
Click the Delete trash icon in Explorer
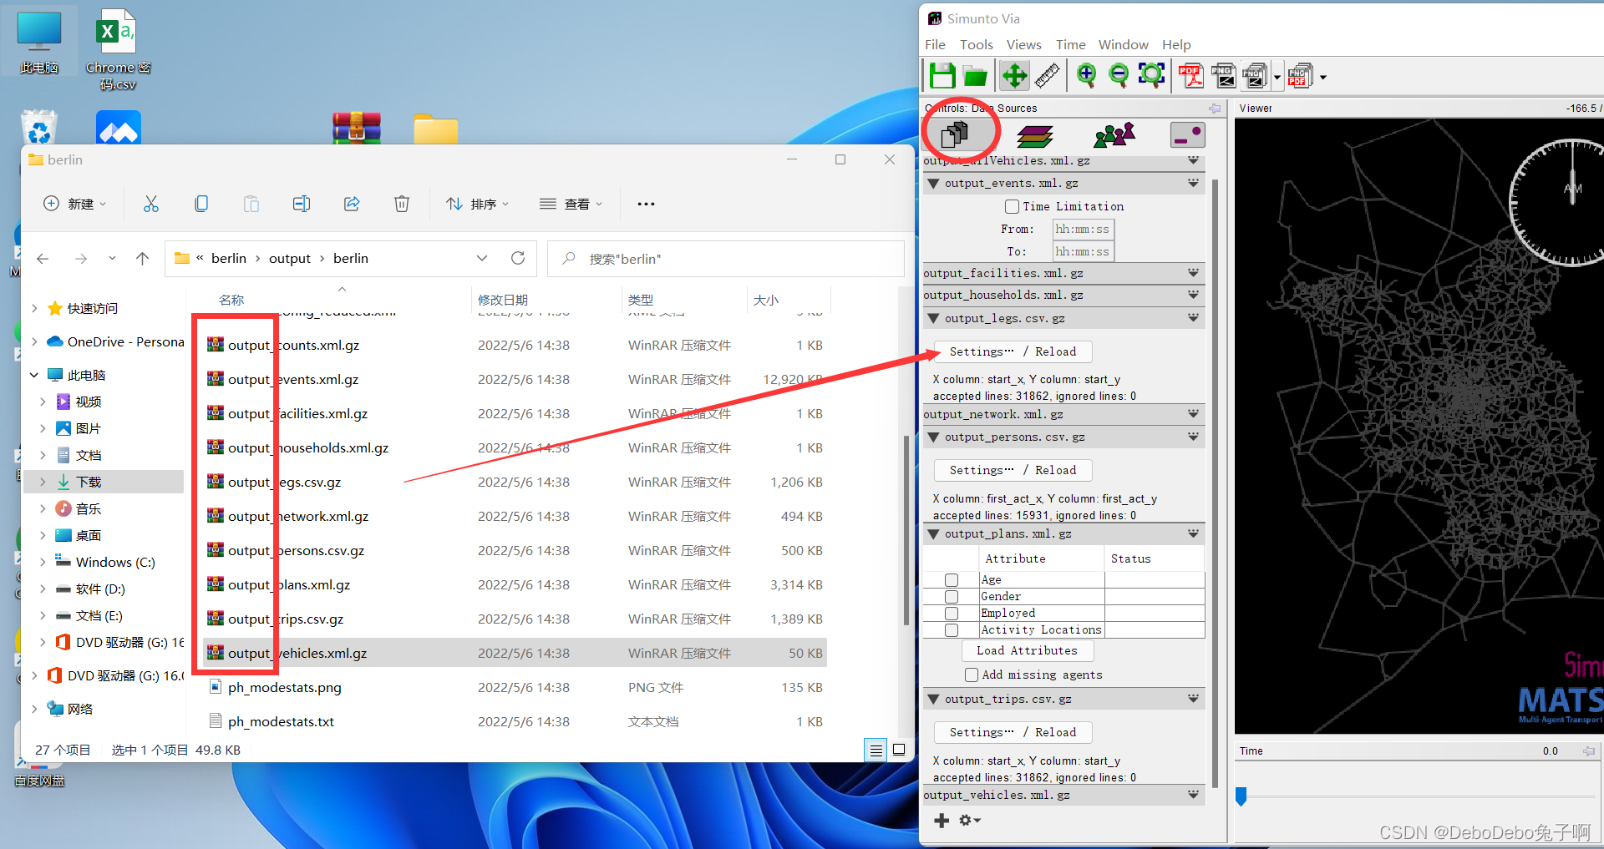(x=402, y=204)
